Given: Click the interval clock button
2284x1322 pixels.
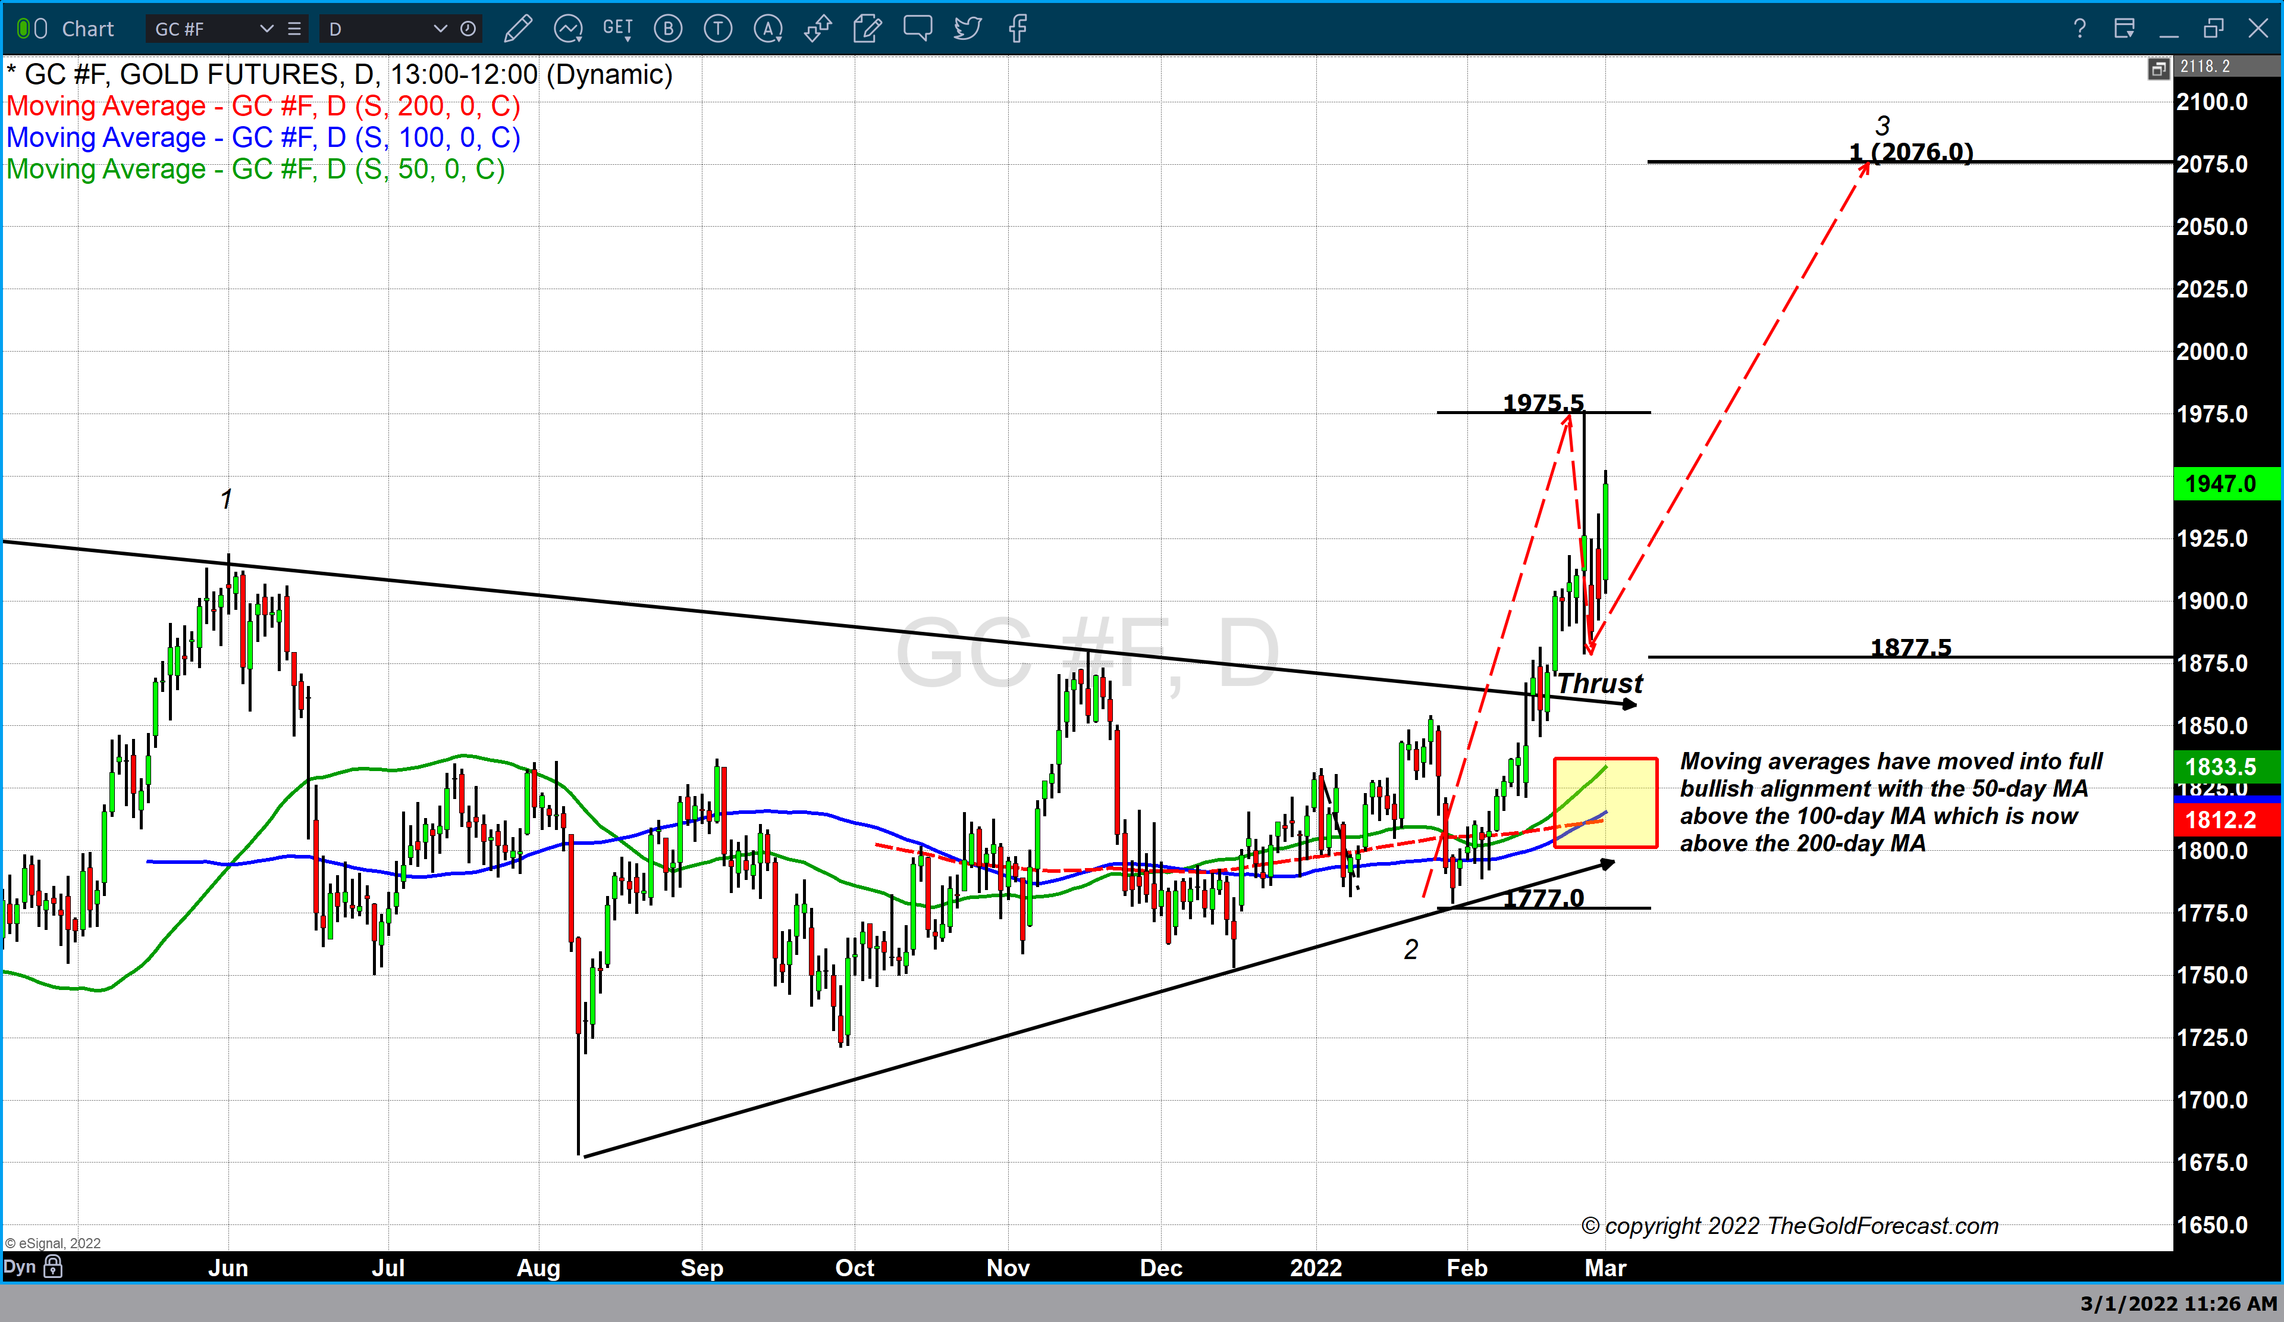Looking at the screenshot, I should point(469,29).
